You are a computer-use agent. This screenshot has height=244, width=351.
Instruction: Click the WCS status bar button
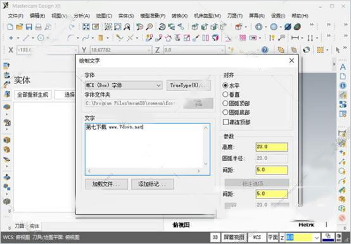(257, 237)
